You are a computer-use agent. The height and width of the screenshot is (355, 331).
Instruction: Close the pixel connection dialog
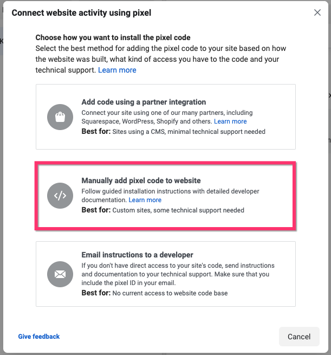click(317, 12)
